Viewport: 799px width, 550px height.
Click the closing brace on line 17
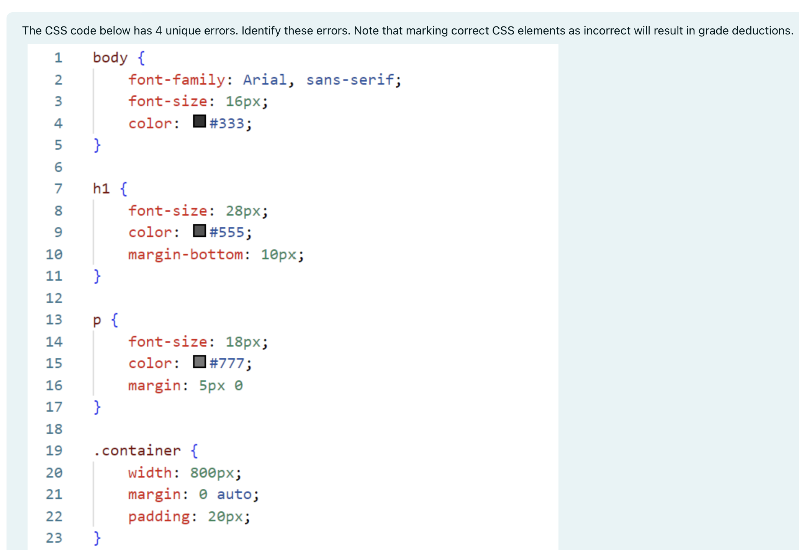(x=97, y=407)
